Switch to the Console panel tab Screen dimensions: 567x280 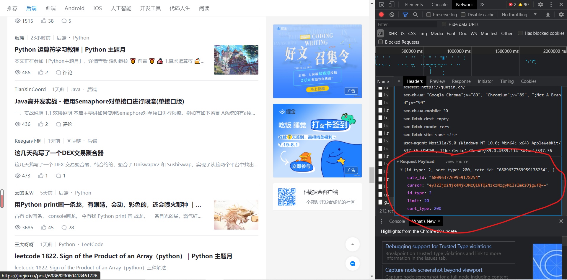tap(439, 4)
